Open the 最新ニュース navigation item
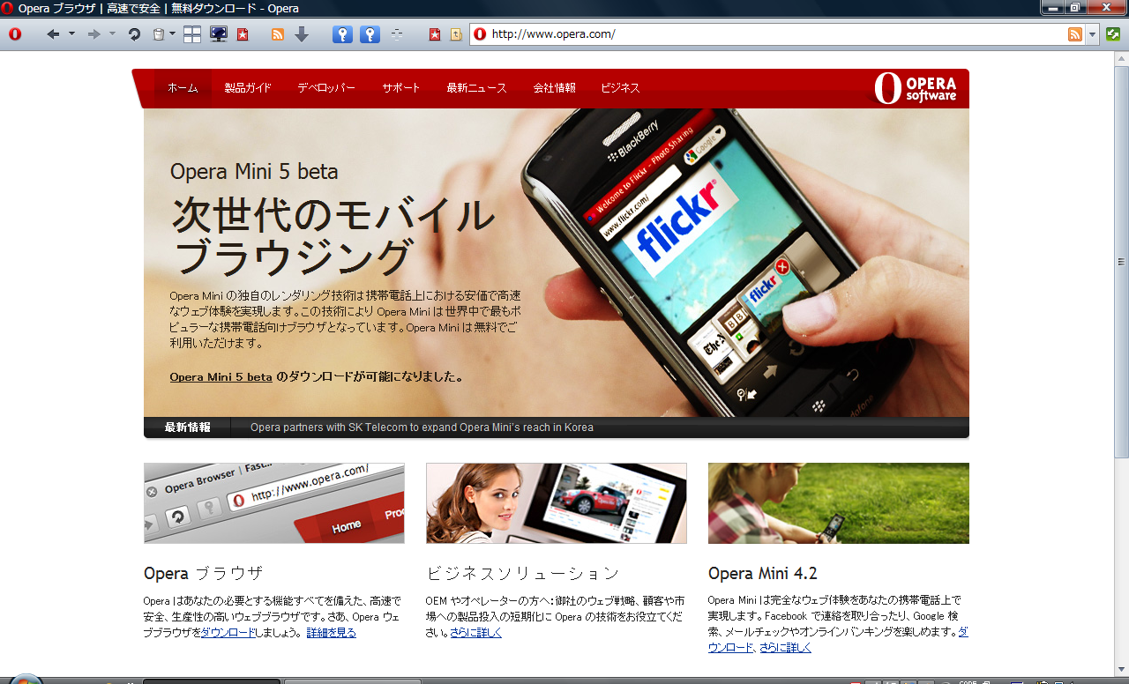Image resolution: width=1129 pixels, height=684 pixels. click(x=476, y=88)
